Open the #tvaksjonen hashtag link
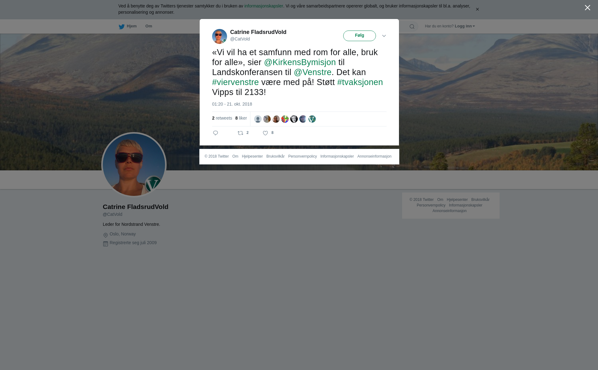Screen dimensions: 598x370 [x=360, y=82]
